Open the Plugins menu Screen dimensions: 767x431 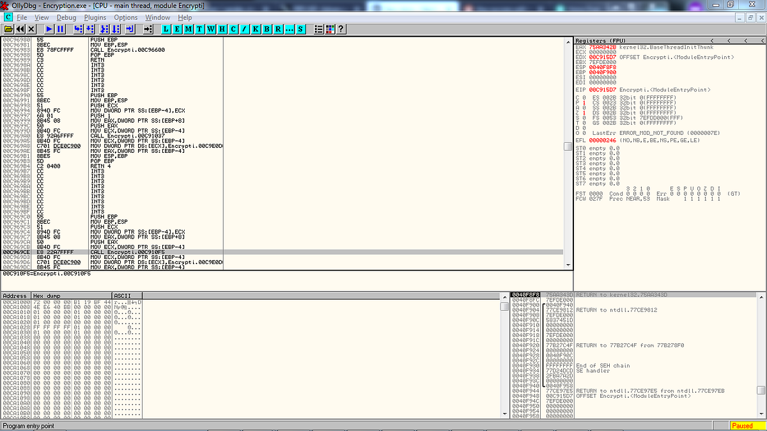[x=95, y=17]
